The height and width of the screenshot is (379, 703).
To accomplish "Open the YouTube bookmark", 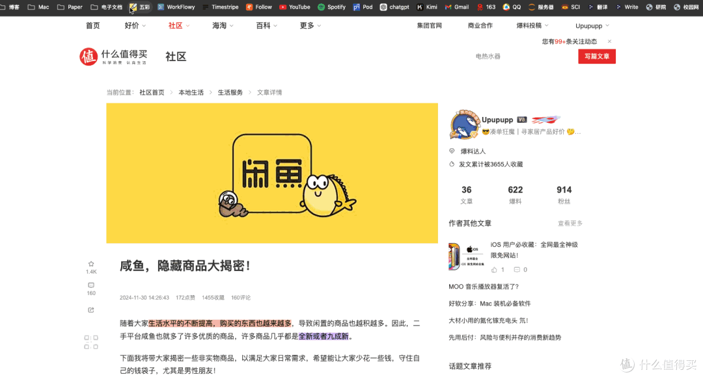I will tap(295, 7).
